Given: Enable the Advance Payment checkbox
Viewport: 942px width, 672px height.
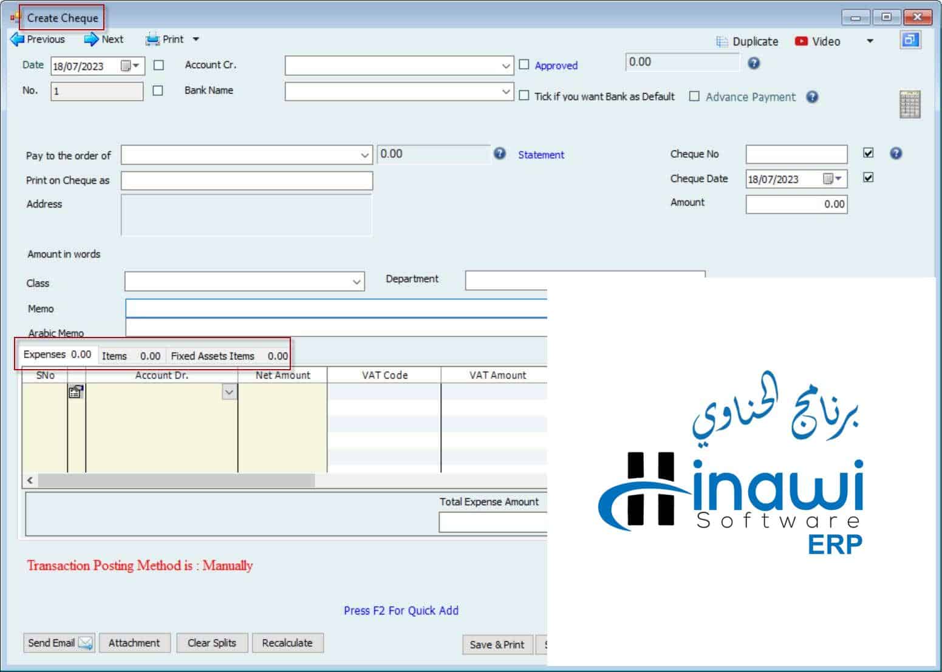Looking at the screenshot, I should tap(694, 96).
